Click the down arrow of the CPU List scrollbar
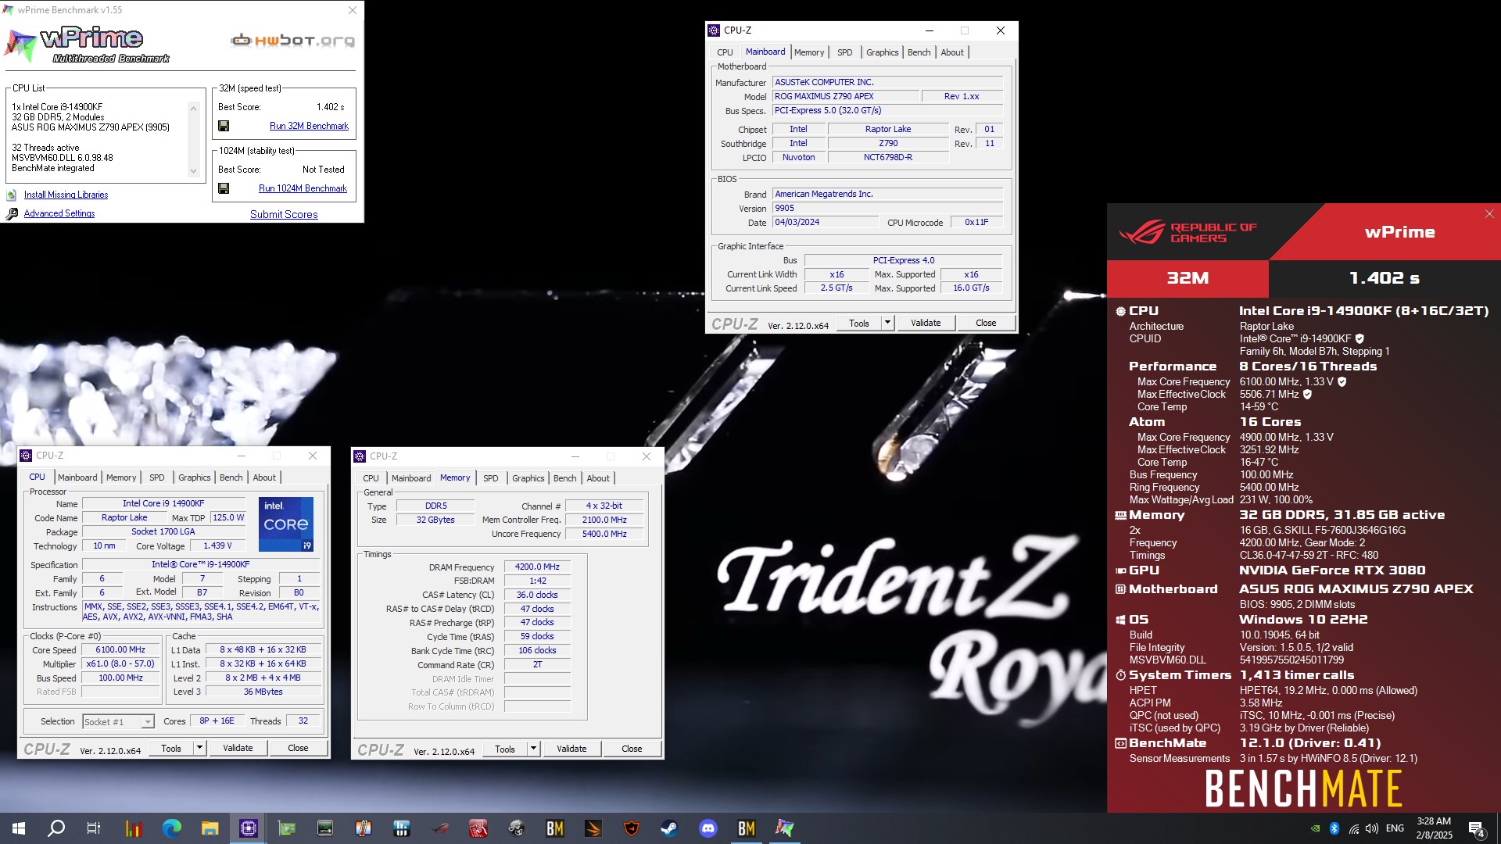This screenshot has height=844, width=1501. coord(193,172)
